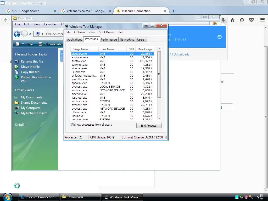Switch to the Performance tab
This screenshot has height=201, width=268.
coord(109,40)
